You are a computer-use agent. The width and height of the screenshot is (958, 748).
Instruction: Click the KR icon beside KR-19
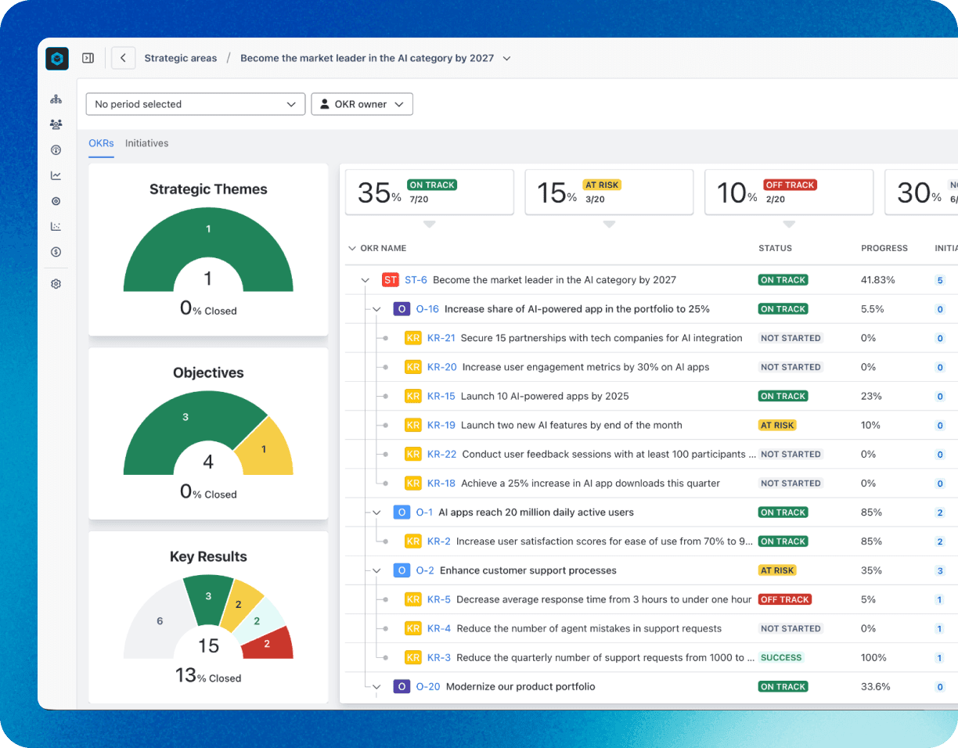(x=413, y=425)
